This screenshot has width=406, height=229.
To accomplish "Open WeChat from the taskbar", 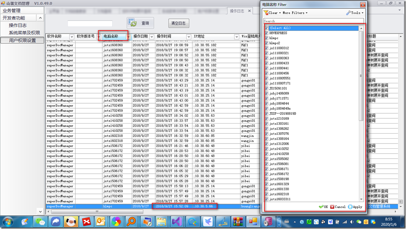I will pyautogui.click(x=40, y=222).
